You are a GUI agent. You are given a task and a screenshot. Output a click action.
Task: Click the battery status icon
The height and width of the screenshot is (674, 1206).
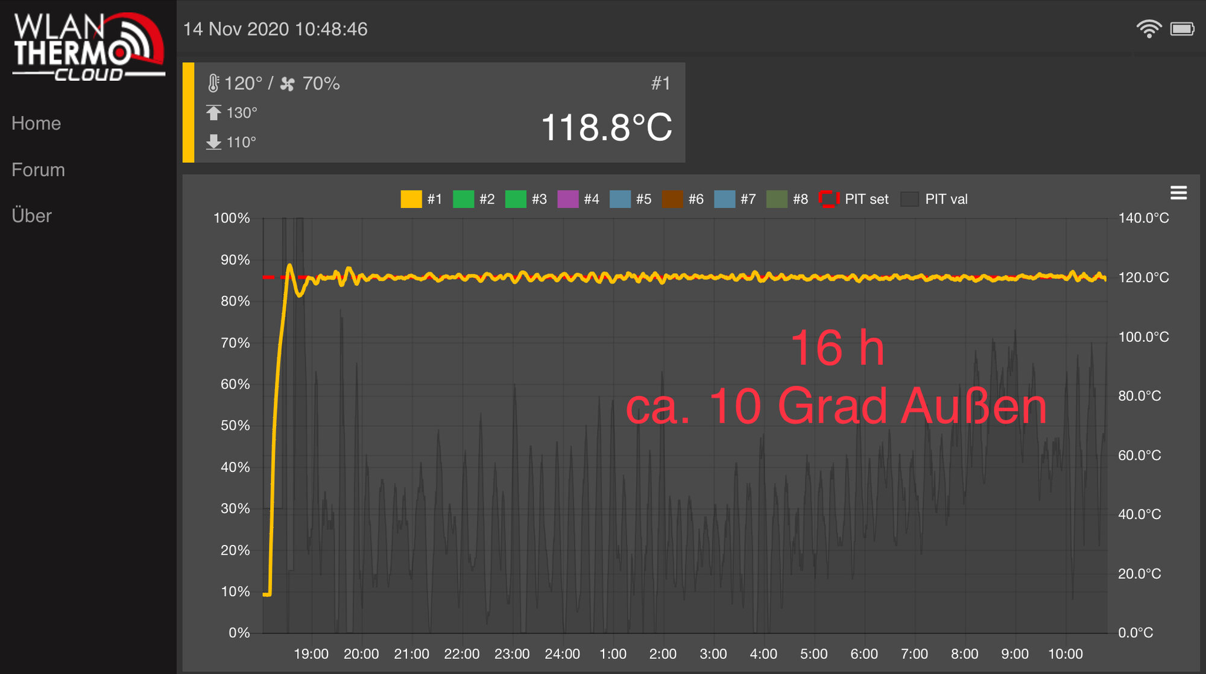1182,29
